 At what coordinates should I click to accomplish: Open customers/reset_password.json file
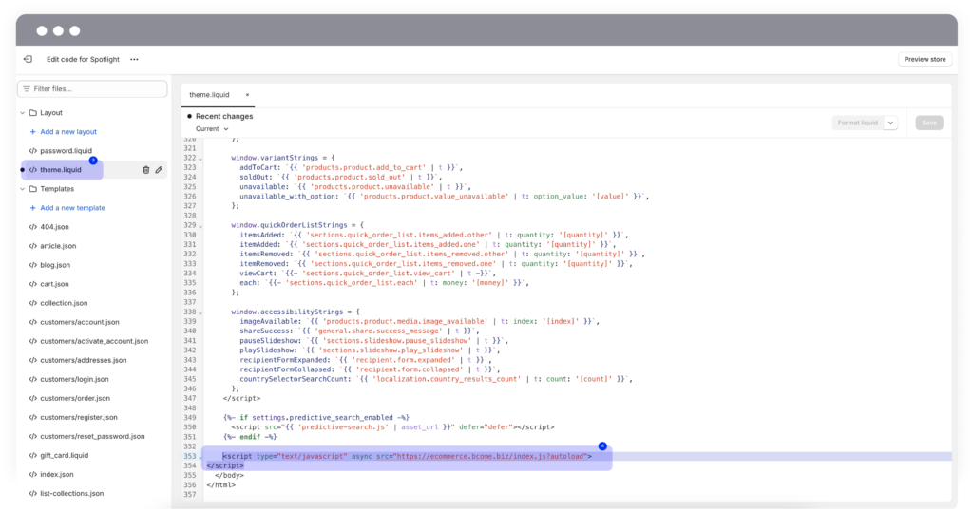click(92, 437)
